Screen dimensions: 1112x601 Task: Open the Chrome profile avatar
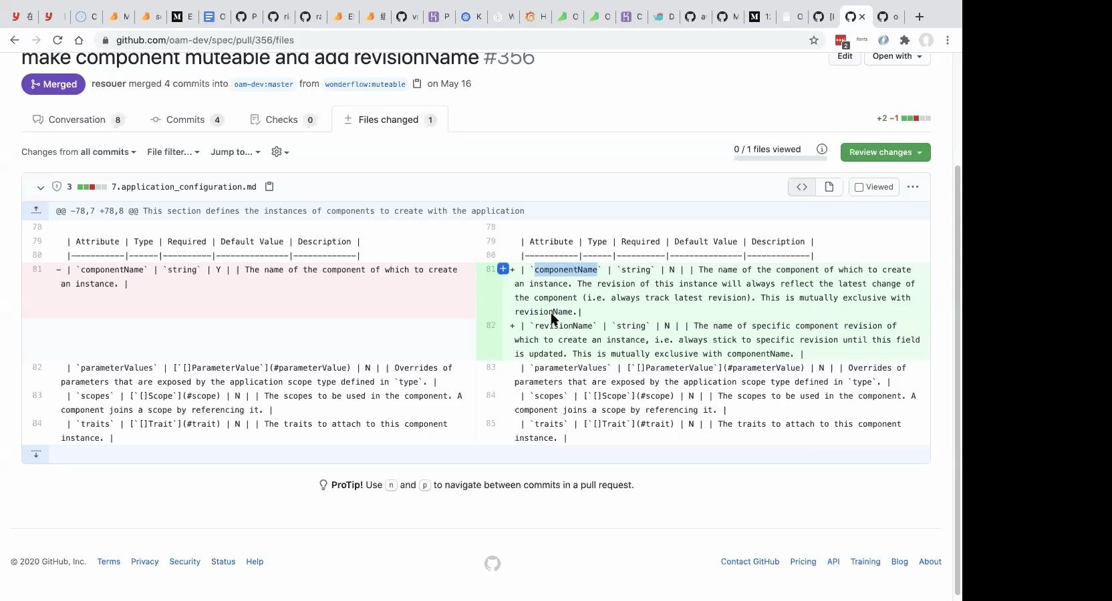point(926,40)
